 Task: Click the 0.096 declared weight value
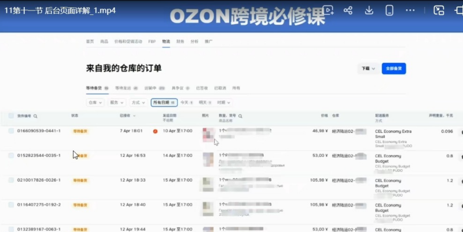click(x=447, y=132)
